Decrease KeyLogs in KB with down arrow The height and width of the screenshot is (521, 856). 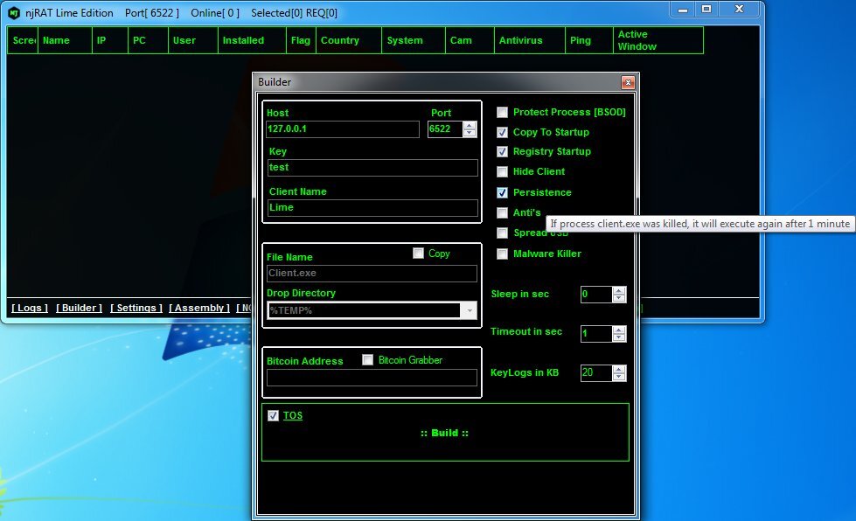point(619,377)
